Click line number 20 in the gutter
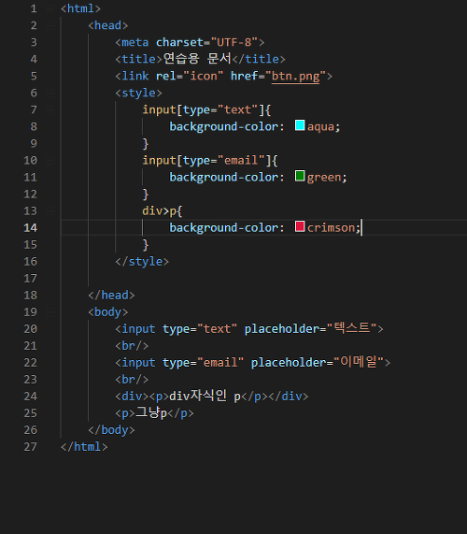Screen dimensions: 467x534 coord(30,328)
